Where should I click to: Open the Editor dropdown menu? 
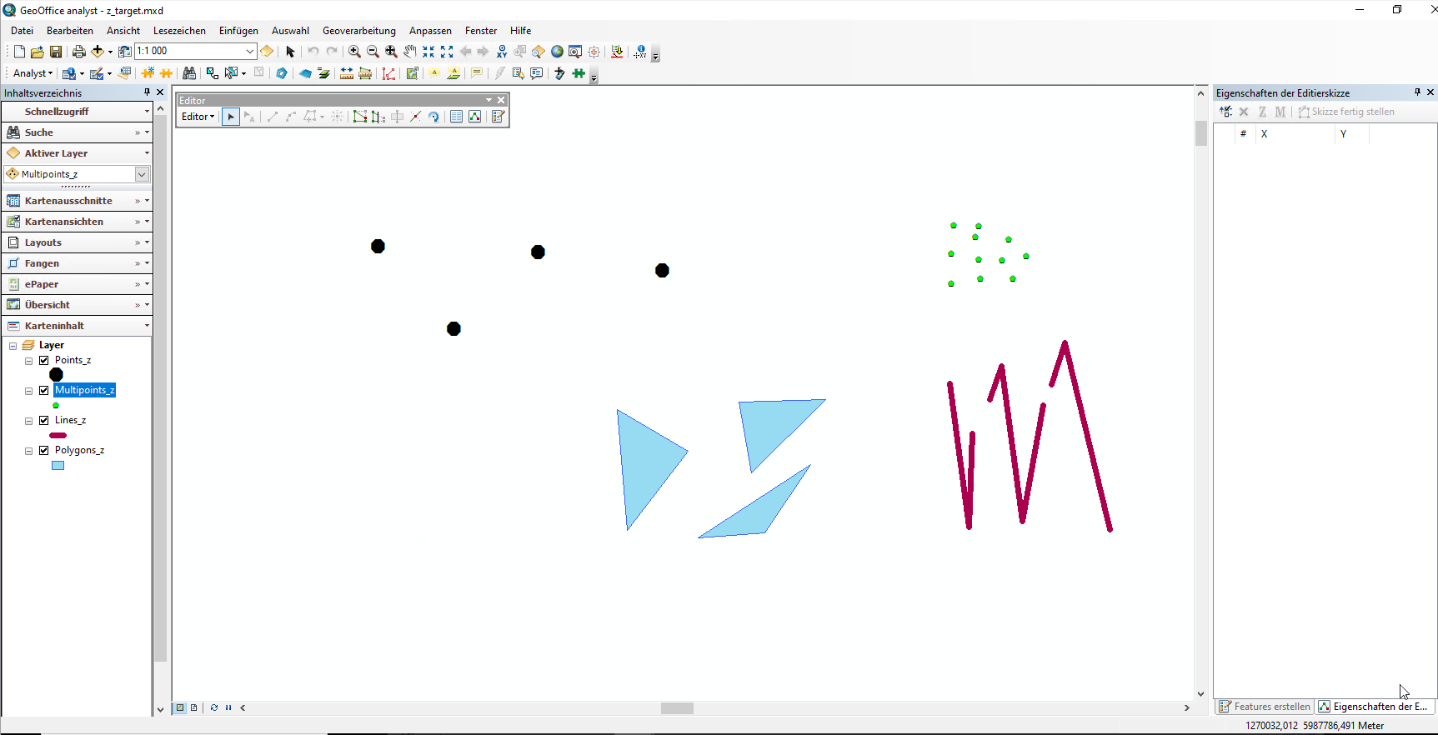(x=198, y=117)
